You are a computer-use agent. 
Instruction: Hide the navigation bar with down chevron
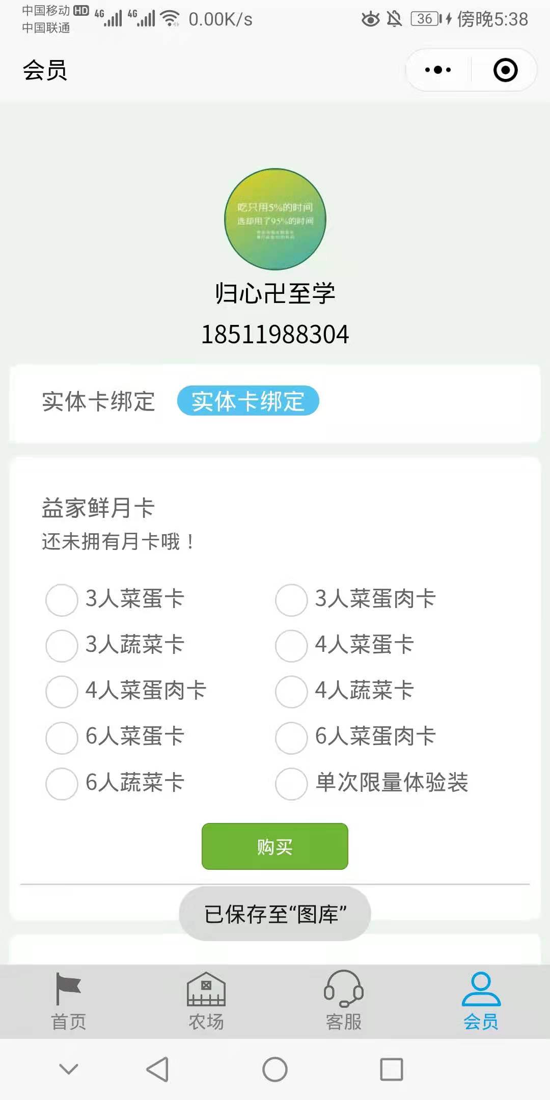[69, 1068]
